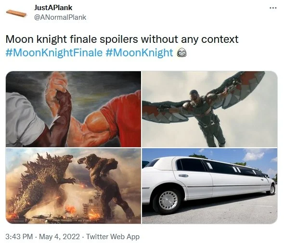Click the Twitter Web App source label
The width and height of the screenshot is (284, 243).
coord(113,237)
